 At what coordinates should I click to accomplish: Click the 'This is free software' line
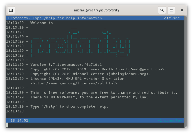point(104,92)
